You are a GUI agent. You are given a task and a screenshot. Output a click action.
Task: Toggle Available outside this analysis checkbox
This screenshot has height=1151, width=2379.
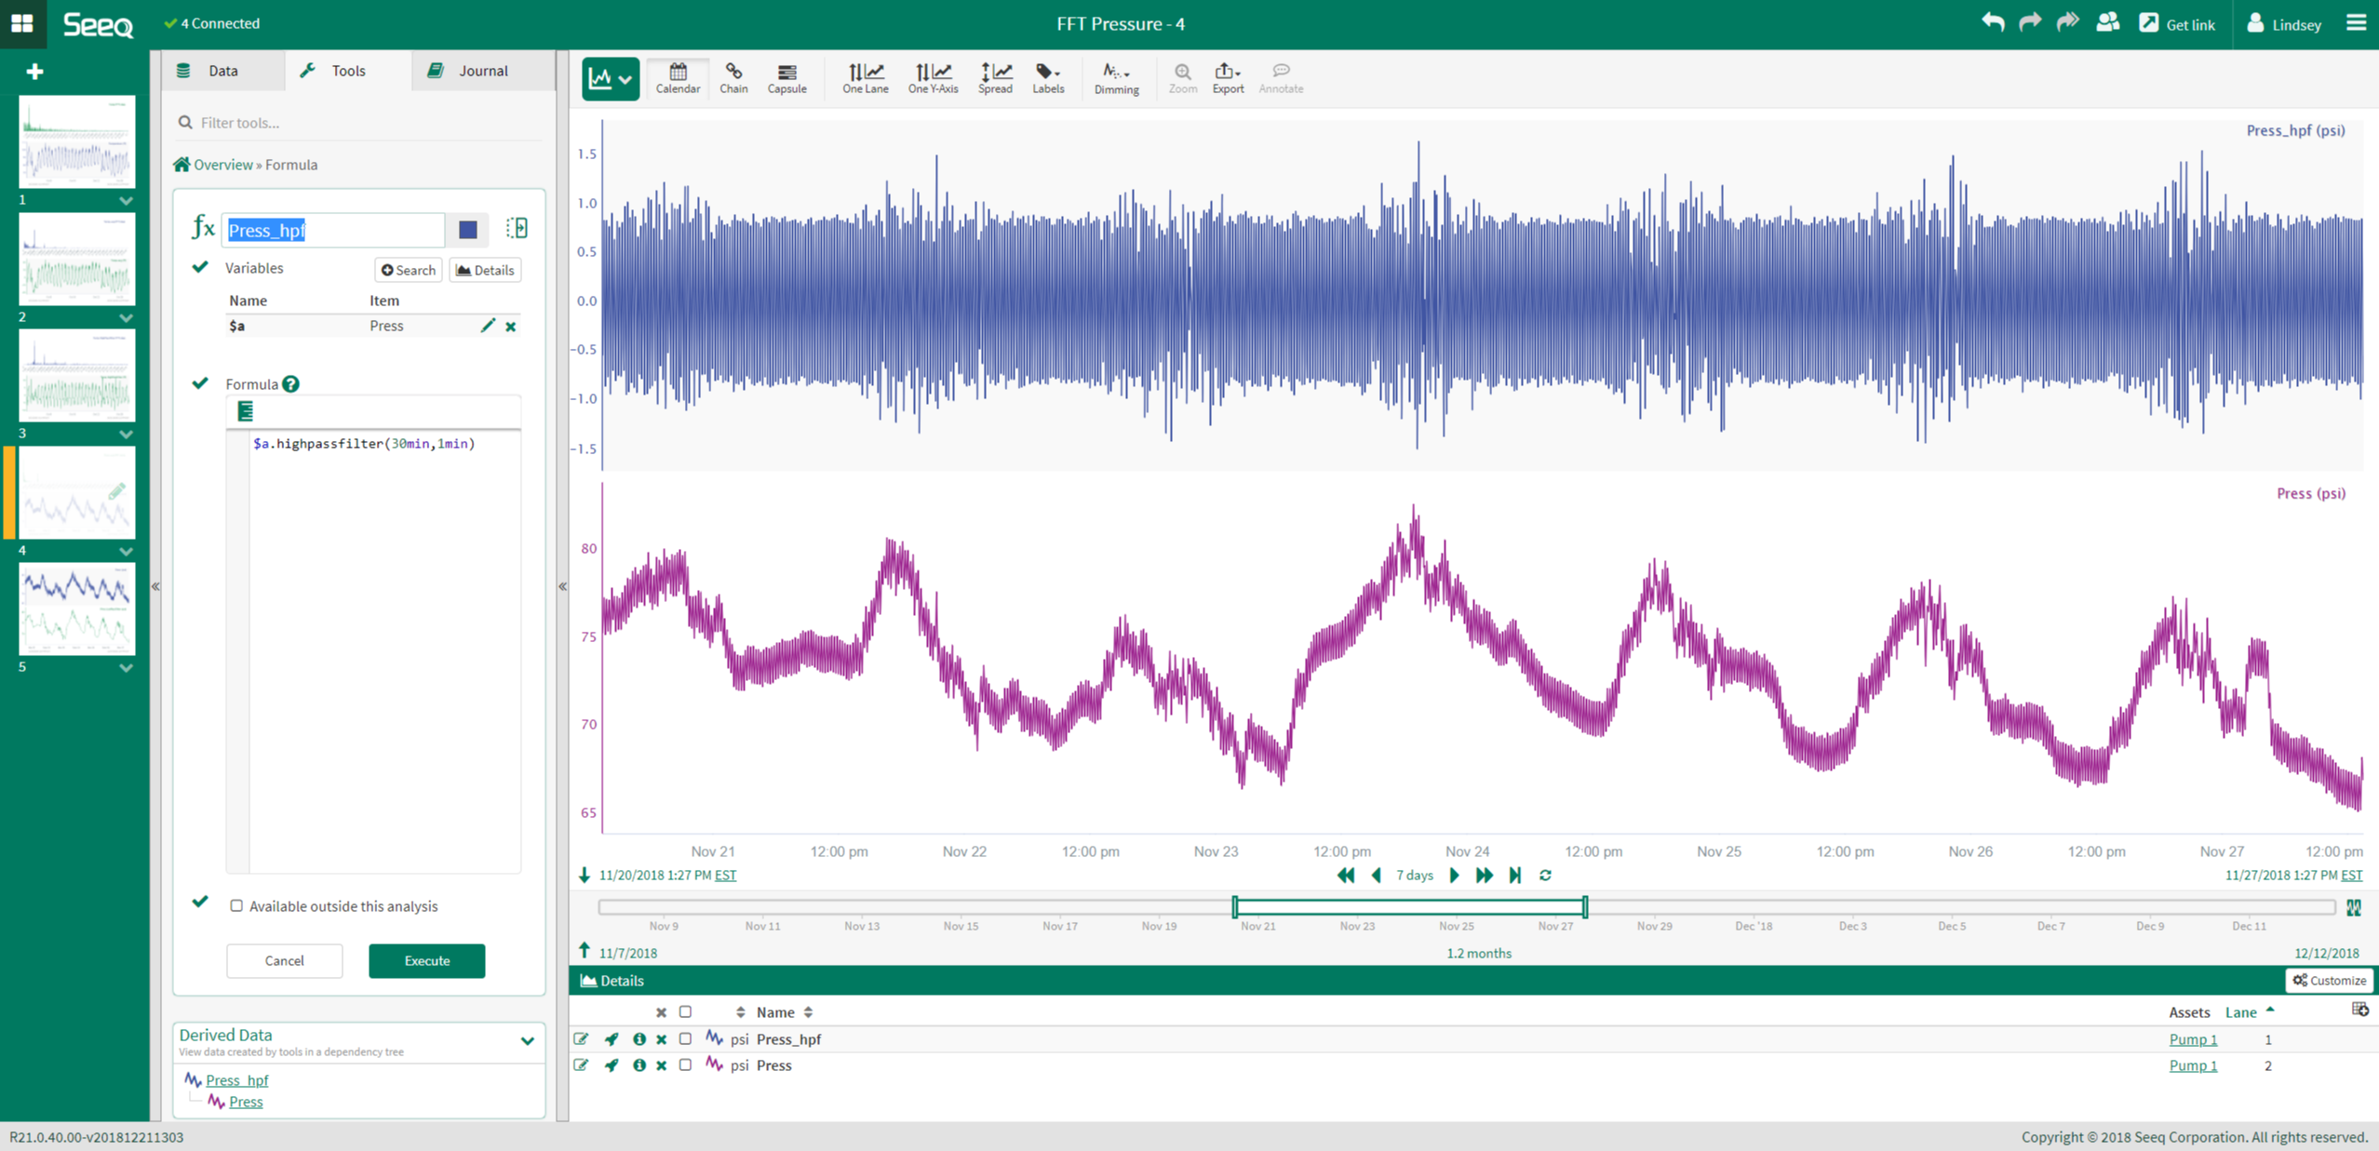pos(236,905)
